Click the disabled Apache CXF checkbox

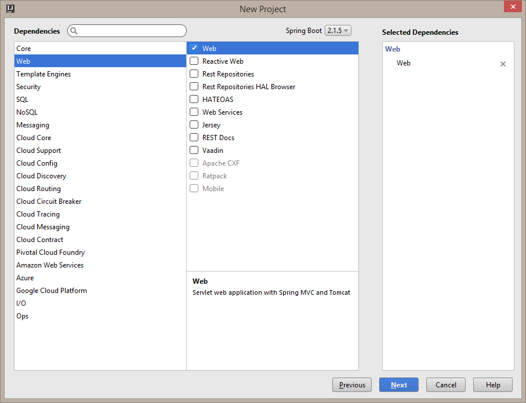pos(194,163)
